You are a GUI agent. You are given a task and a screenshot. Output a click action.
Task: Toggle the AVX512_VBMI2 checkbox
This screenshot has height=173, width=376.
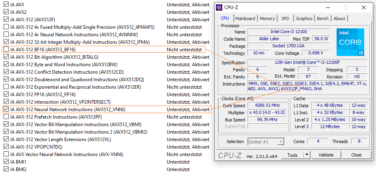[x=6, y=132]
